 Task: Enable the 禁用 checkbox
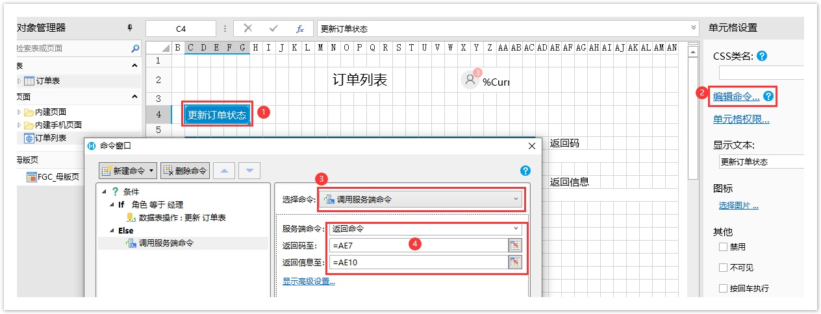(723, 247)
